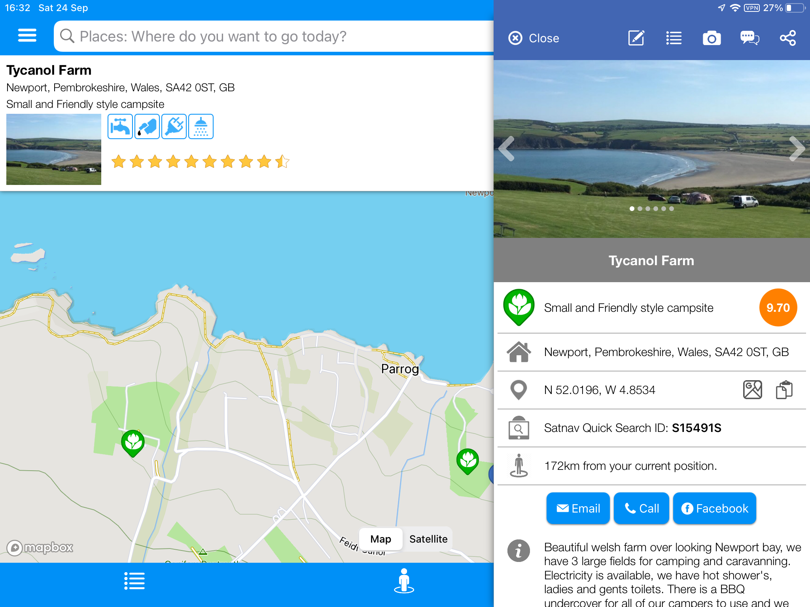Click the listing address Newport, Pembrokeshire text
The image size is (810, 607).
click(121, 87)
